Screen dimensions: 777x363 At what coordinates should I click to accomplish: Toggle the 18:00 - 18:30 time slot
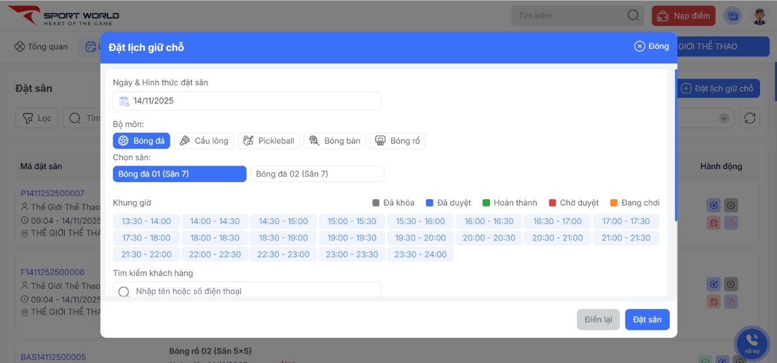click(x=214, y=238)
